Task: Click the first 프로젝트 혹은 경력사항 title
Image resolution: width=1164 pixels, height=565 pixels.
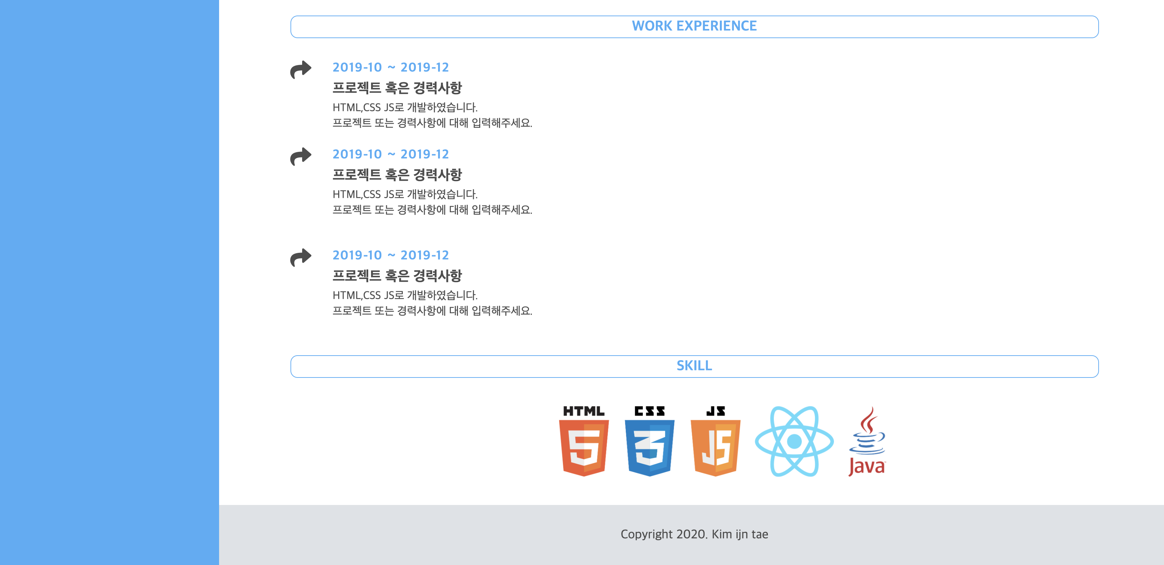Action: (397, 88)
